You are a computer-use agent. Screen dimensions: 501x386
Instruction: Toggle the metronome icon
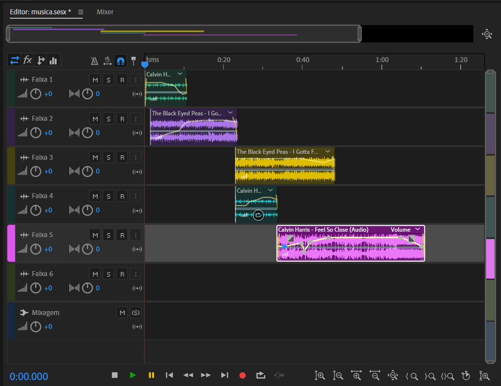[x=94, y=61]
